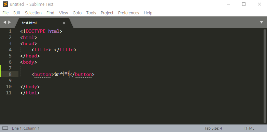Viewport: 267px width, 132px height.
Task: Minimize the Sublime Text window
Action: [x=228, y=4]
